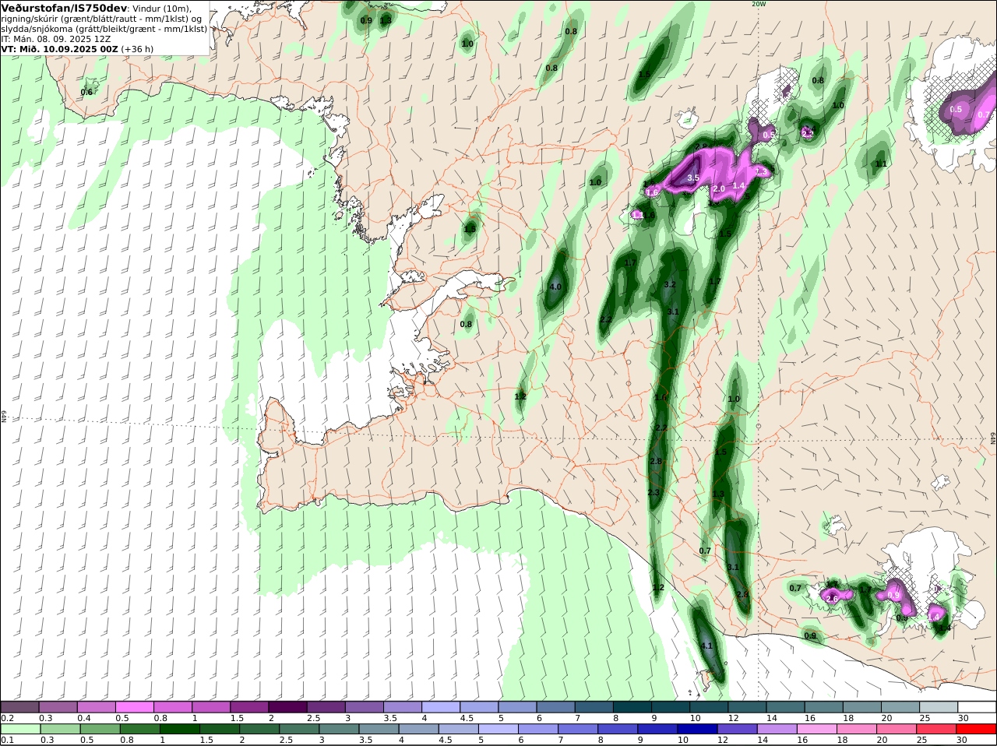This screenshot has height=746, width=997.
Task: Click the deep navy blue swatch in lower legend
Action: 696,730
